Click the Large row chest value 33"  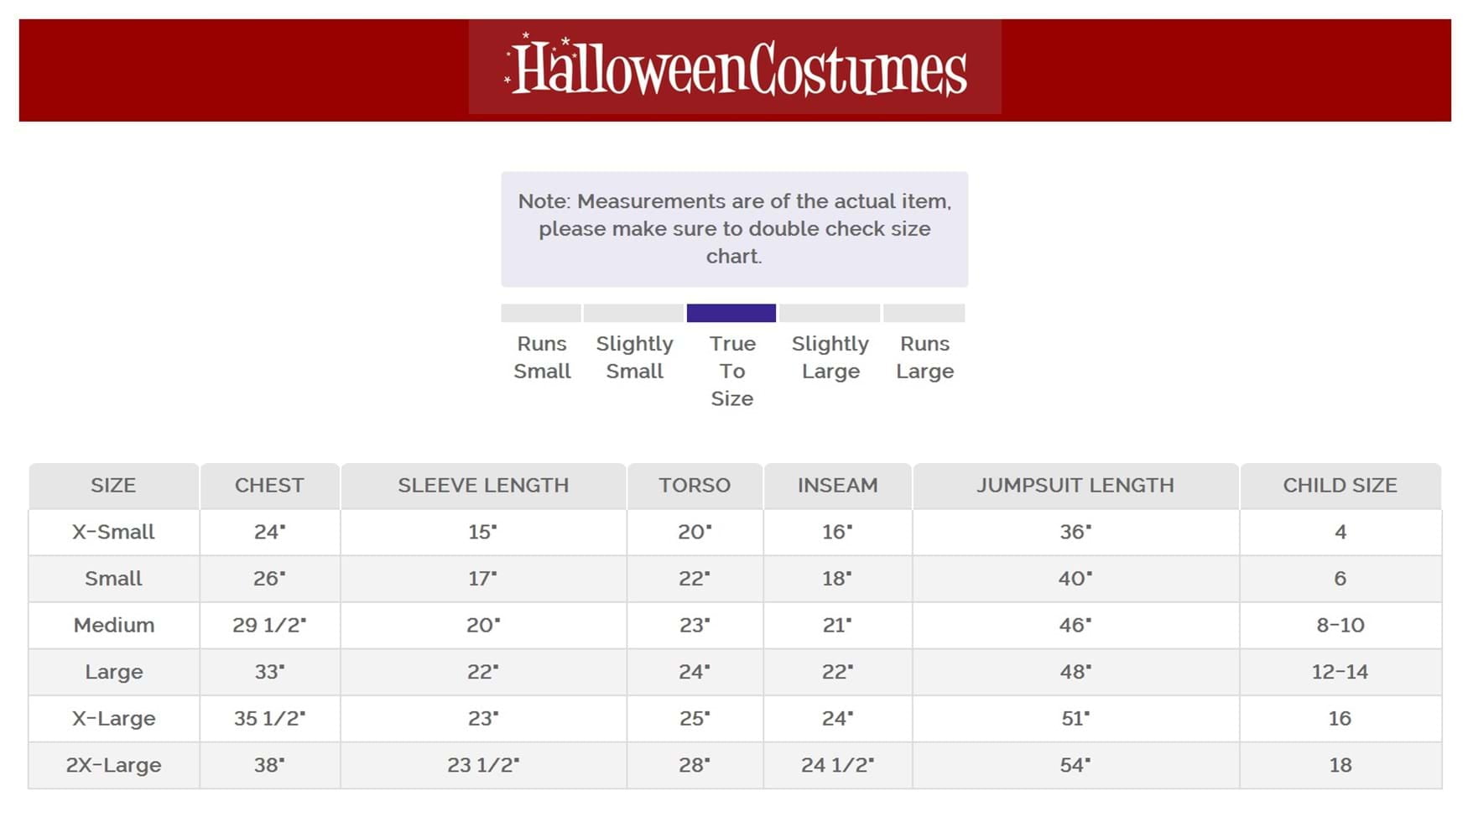point(269,672)
